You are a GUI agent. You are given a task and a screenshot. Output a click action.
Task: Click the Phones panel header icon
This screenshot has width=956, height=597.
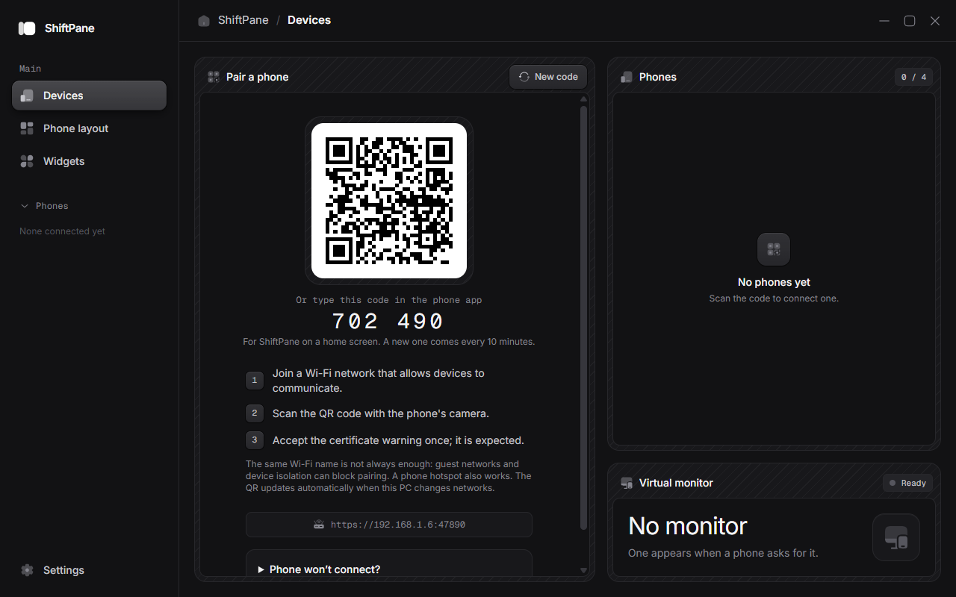(x=627, y=77)
